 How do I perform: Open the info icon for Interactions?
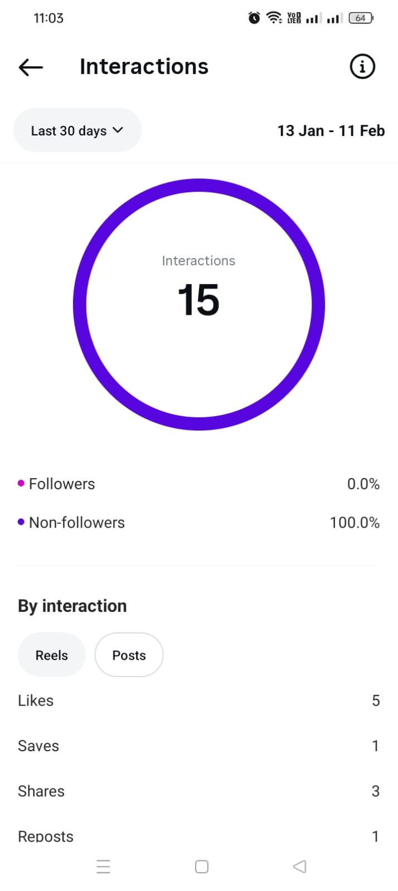362,67
